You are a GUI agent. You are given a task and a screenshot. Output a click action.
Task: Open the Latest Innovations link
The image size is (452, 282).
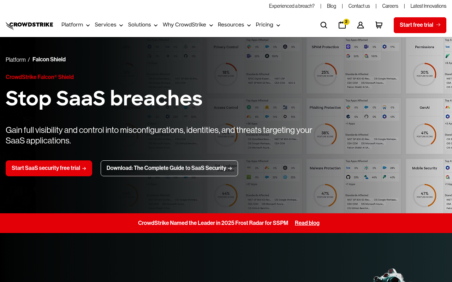(x=428, y=6)
